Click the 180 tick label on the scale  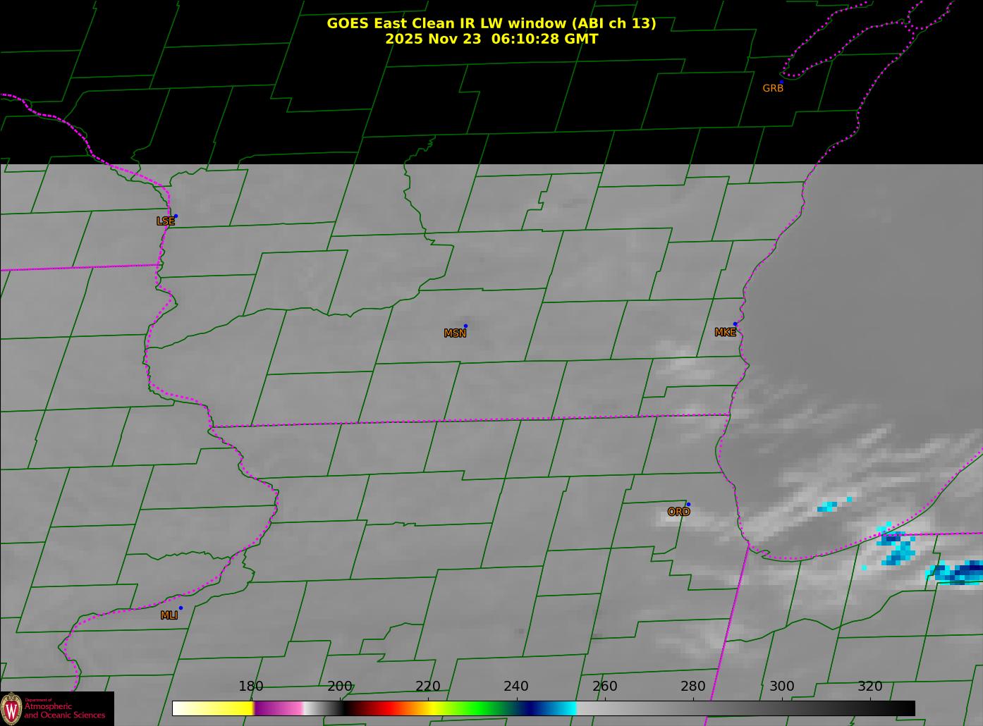[x=250, y=687]
